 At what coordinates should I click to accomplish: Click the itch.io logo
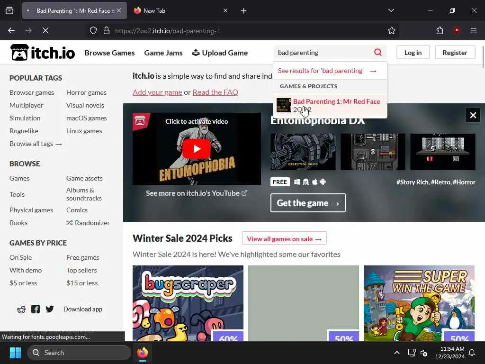[x=42, y=53]
